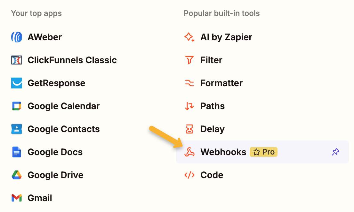Click the Google Calendar icon

click(x=17, y=106)
